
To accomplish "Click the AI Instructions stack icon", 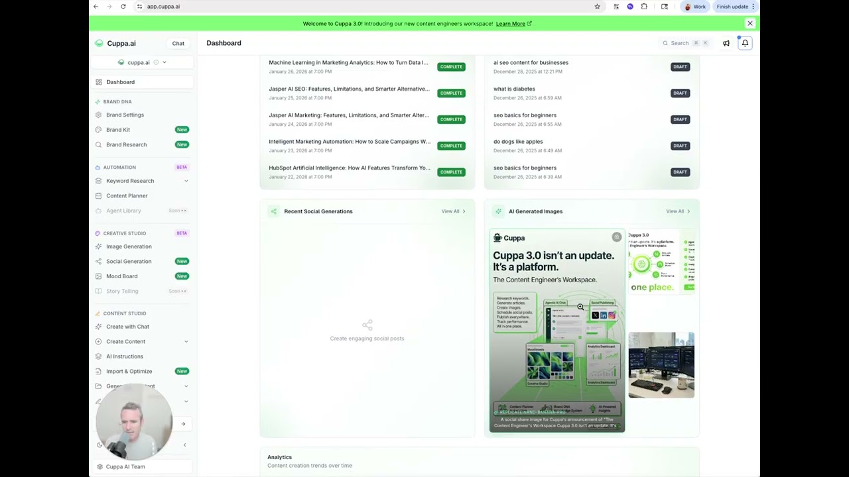I will coord(99,356).
